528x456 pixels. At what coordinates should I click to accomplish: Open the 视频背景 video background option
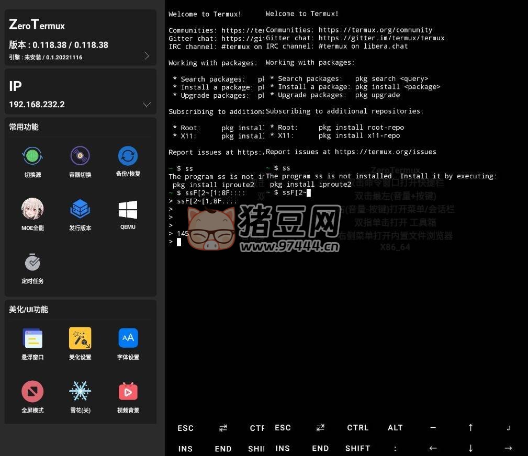(x=128, y=397)
